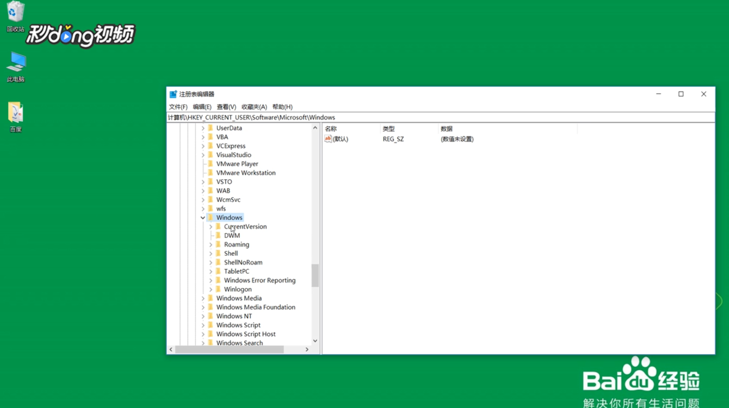Expand the ShellNoRoam subkey
729x408 pixels.
(211, 262)
